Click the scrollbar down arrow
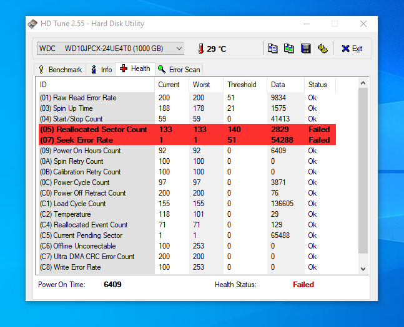Viewport: 404px width, 327px height. click(x=363, y=269)
